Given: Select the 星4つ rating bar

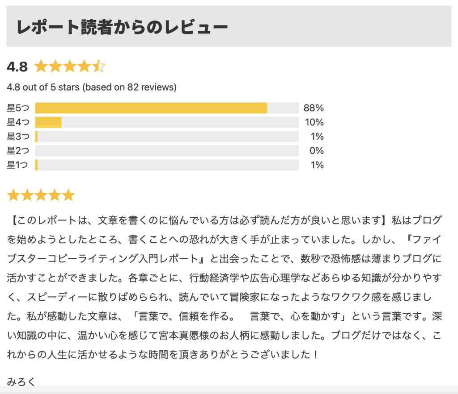Looking at the screenshot, I should click(167, 122).
